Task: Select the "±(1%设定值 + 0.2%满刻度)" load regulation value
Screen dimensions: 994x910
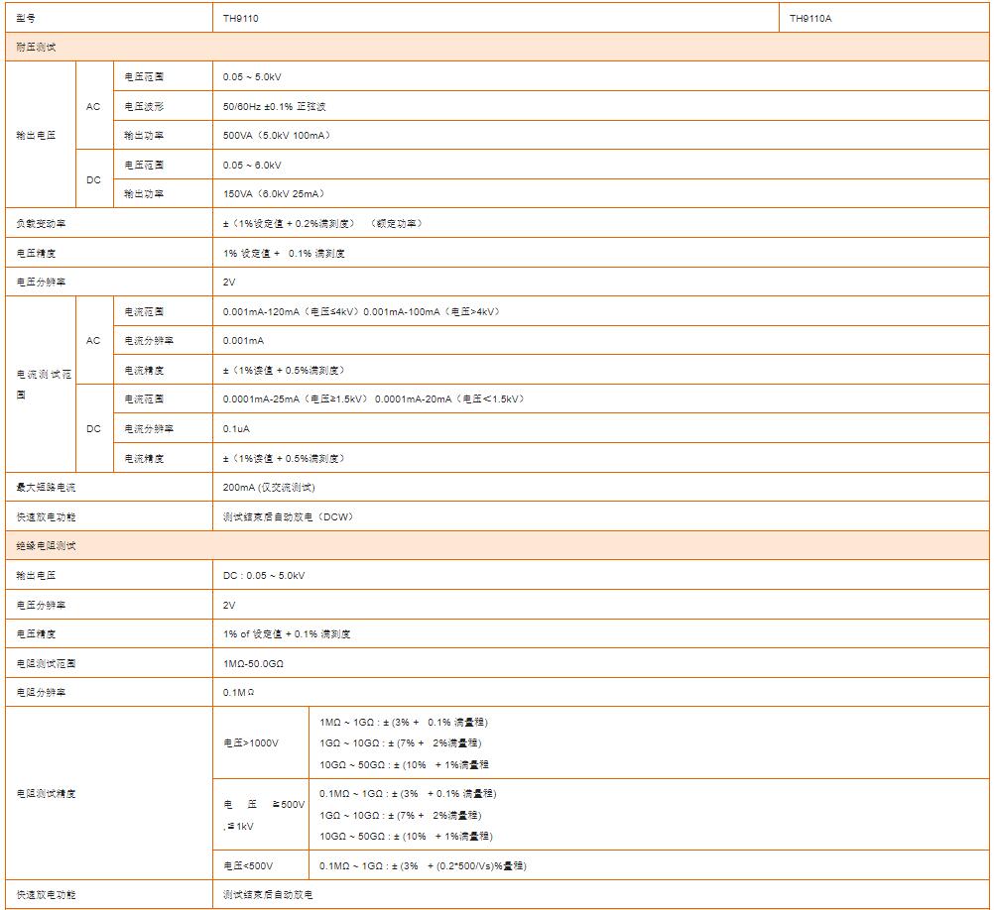Action: pos(289,224)
